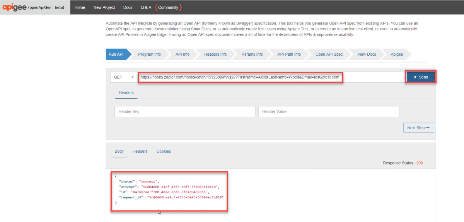
Task: Click the Header Value input field
Action: click(x=329, y=111)
